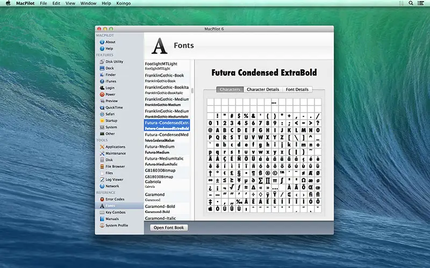Click the font list scrollbar thumb
The width and height of the screenshot is (430, 268).
coord(192,91)
